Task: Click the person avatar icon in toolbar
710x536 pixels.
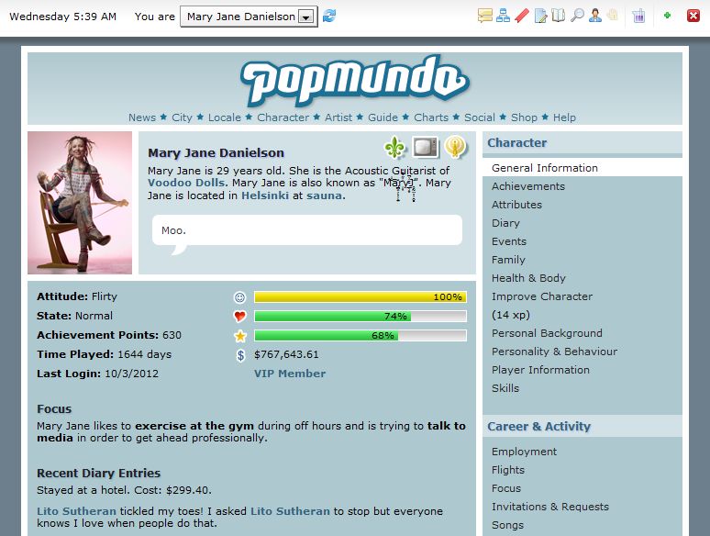Action: tap(595, 16)
